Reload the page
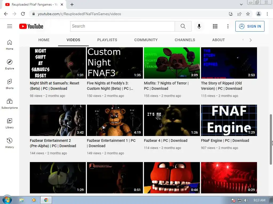The image size is (273, 204). [23, 14]
